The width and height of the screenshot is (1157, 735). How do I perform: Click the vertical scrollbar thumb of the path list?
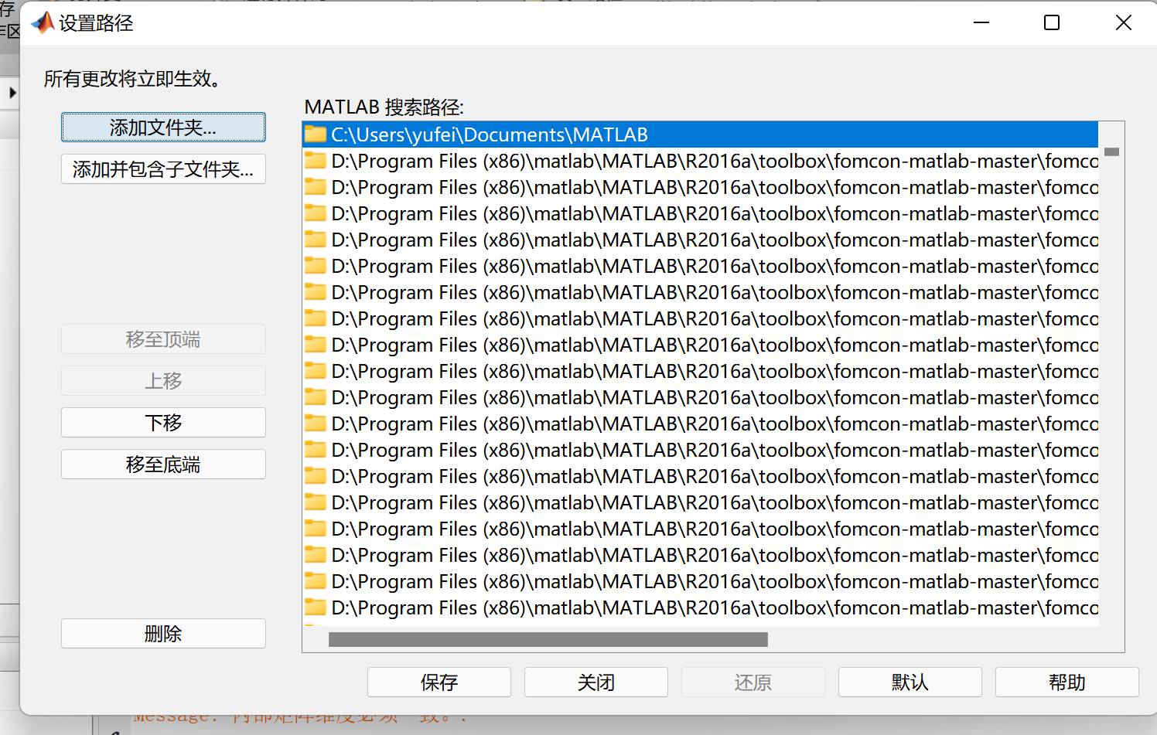click(x=1112, y=151)
